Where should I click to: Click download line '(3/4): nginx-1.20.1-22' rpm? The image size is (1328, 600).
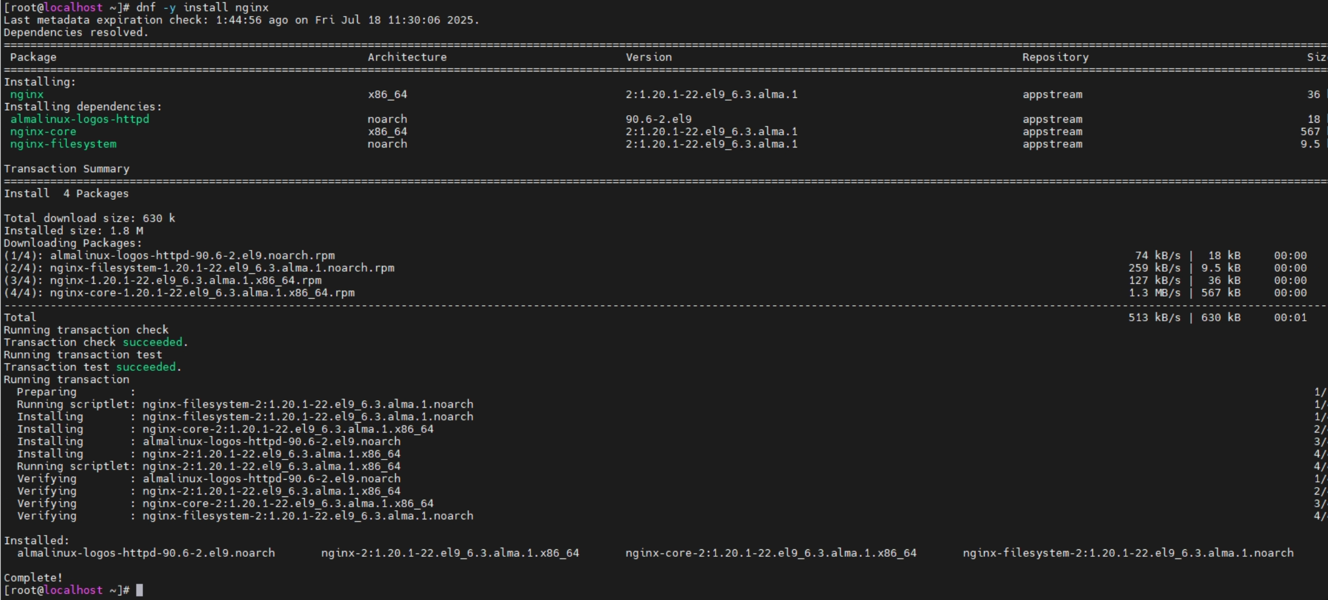pos(163,280)
